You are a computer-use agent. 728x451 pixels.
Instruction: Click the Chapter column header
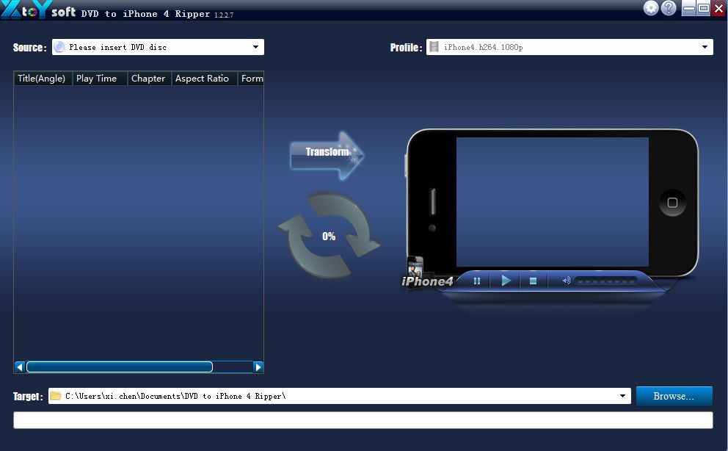(x=150, y=79)
